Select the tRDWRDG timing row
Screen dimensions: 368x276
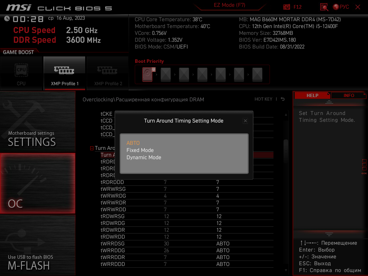[x=187, y=223]
